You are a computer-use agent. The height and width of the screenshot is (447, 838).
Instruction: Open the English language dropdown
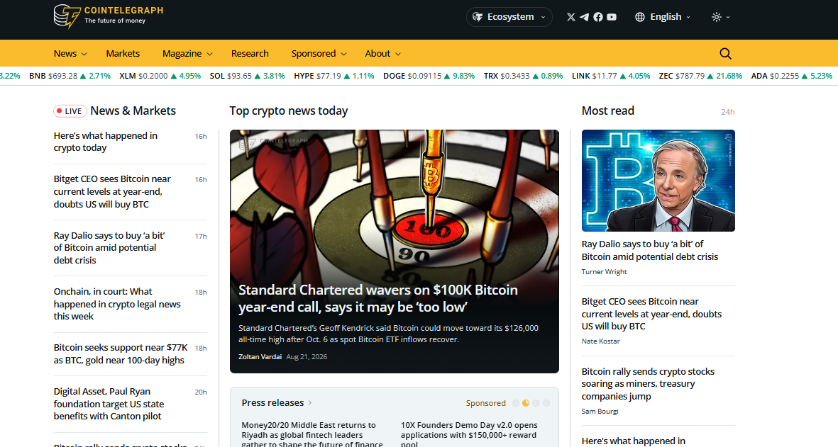point(663,17)
